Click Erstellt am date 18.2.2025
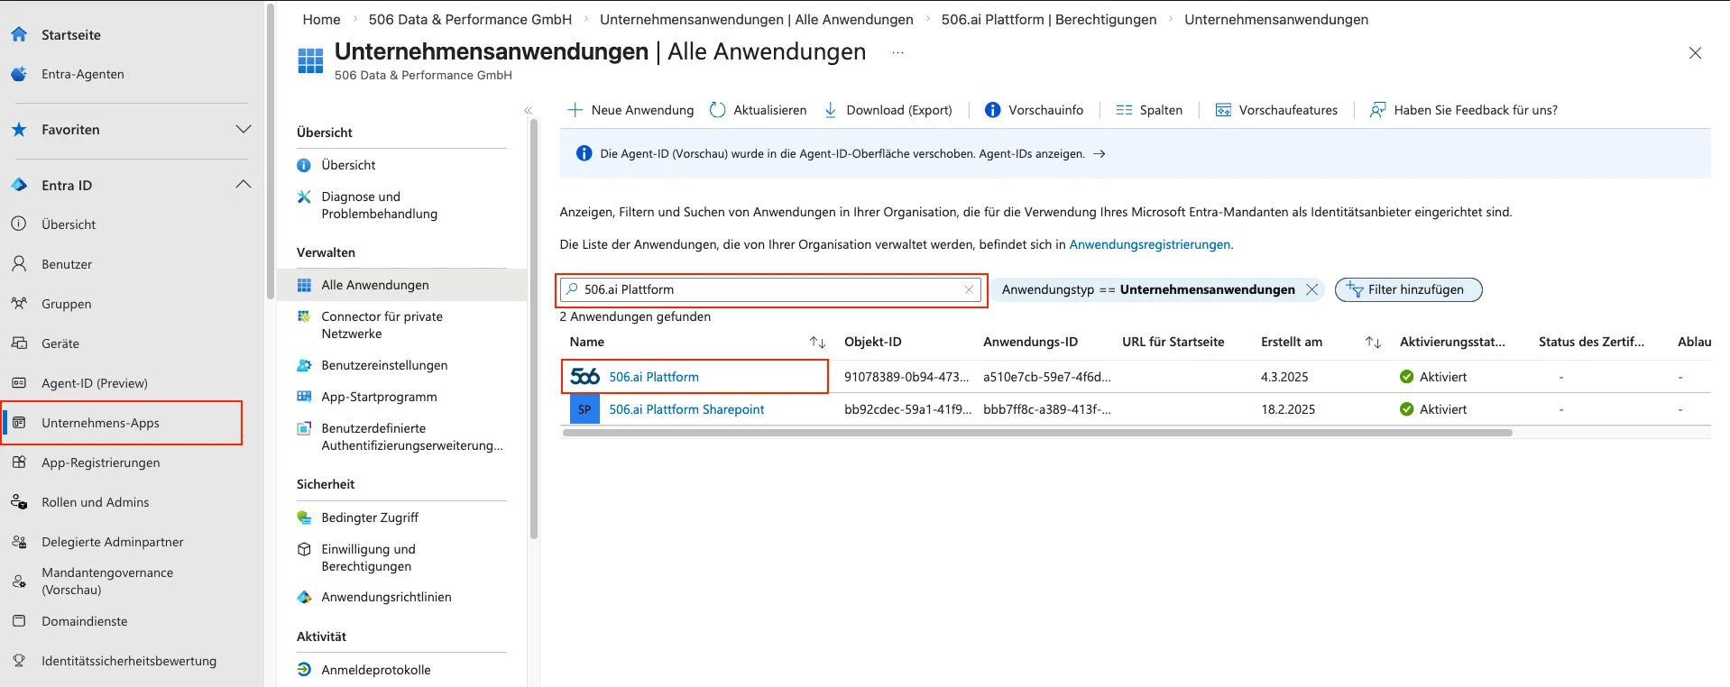 (1288, 409)
